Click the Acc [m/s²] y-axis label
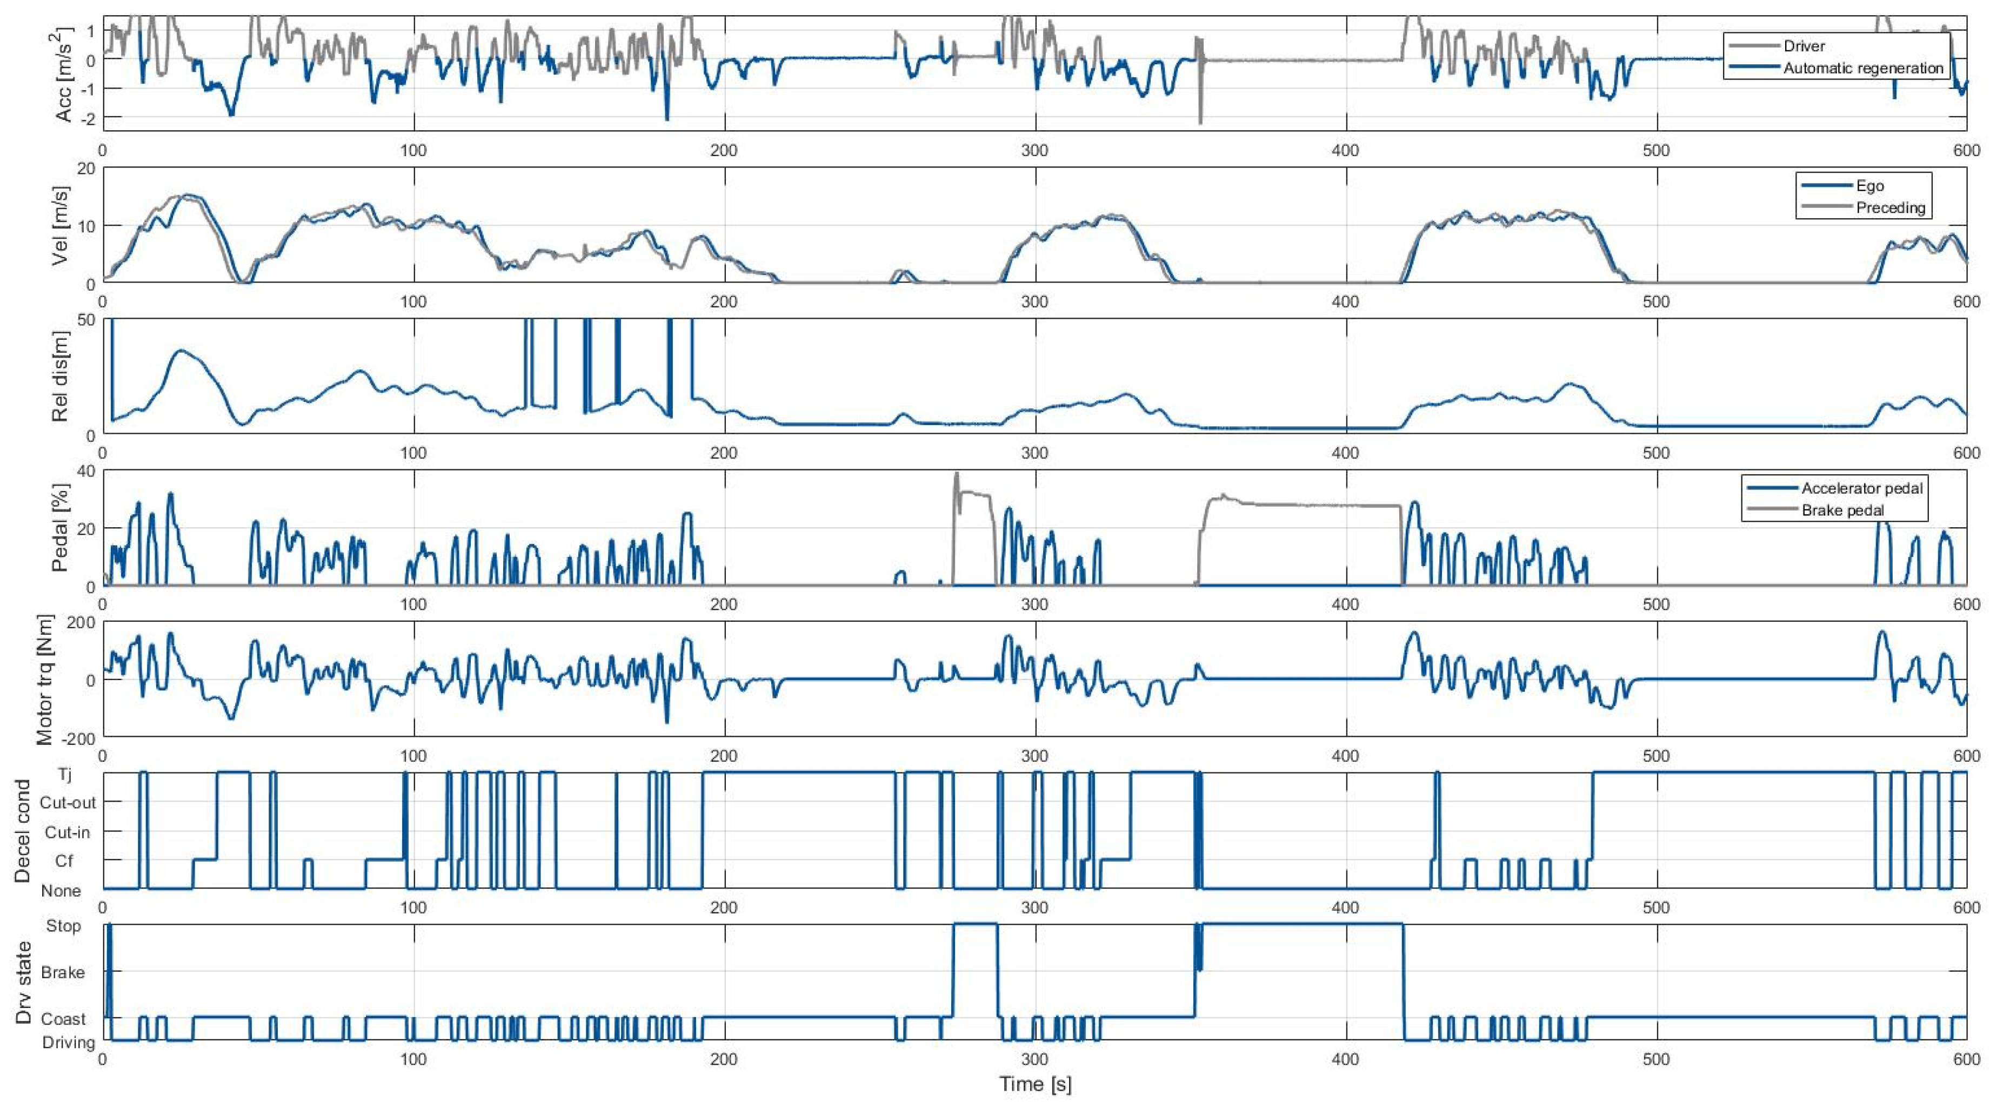1990x1109 pixels. [63, 75]
